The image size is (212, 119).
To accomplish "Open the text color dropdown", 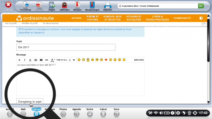I will (x=53, y=60).
